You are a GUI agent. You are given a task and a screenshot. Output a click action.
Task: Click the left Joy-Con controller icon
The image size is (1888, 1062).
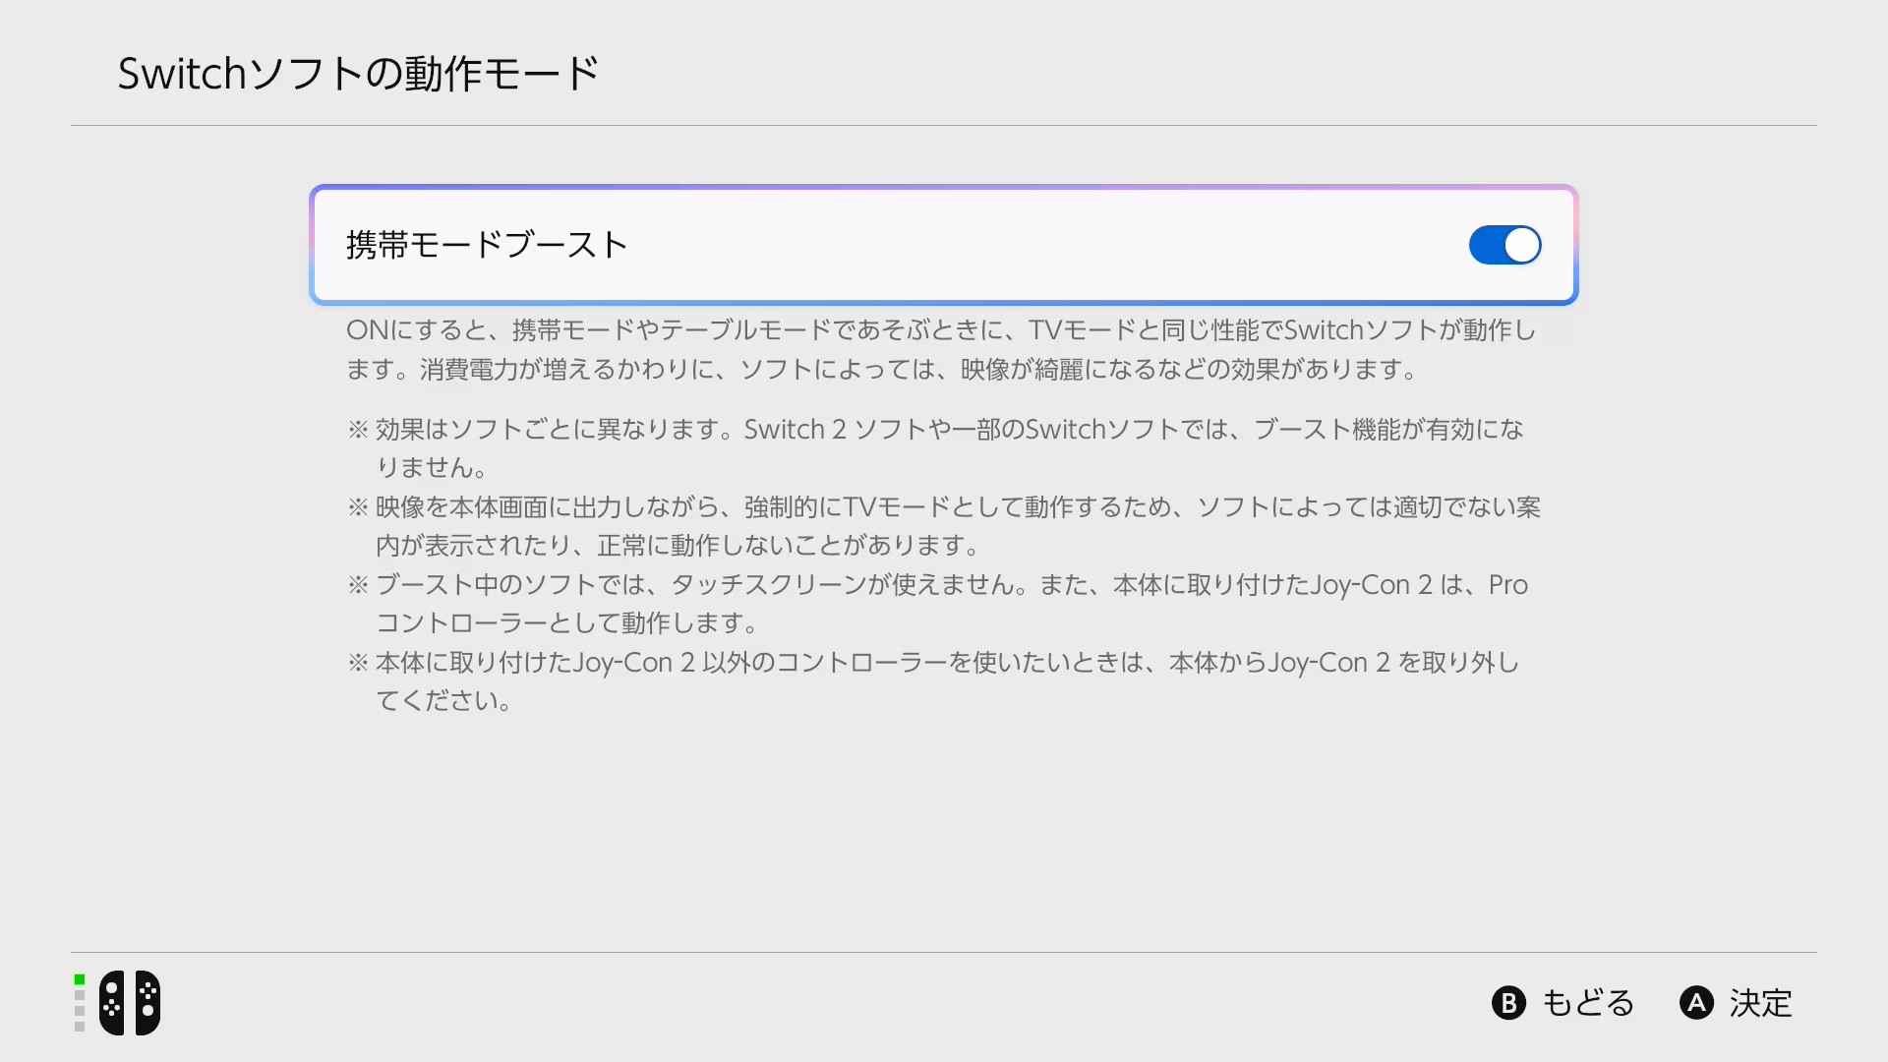[113, 1003]
